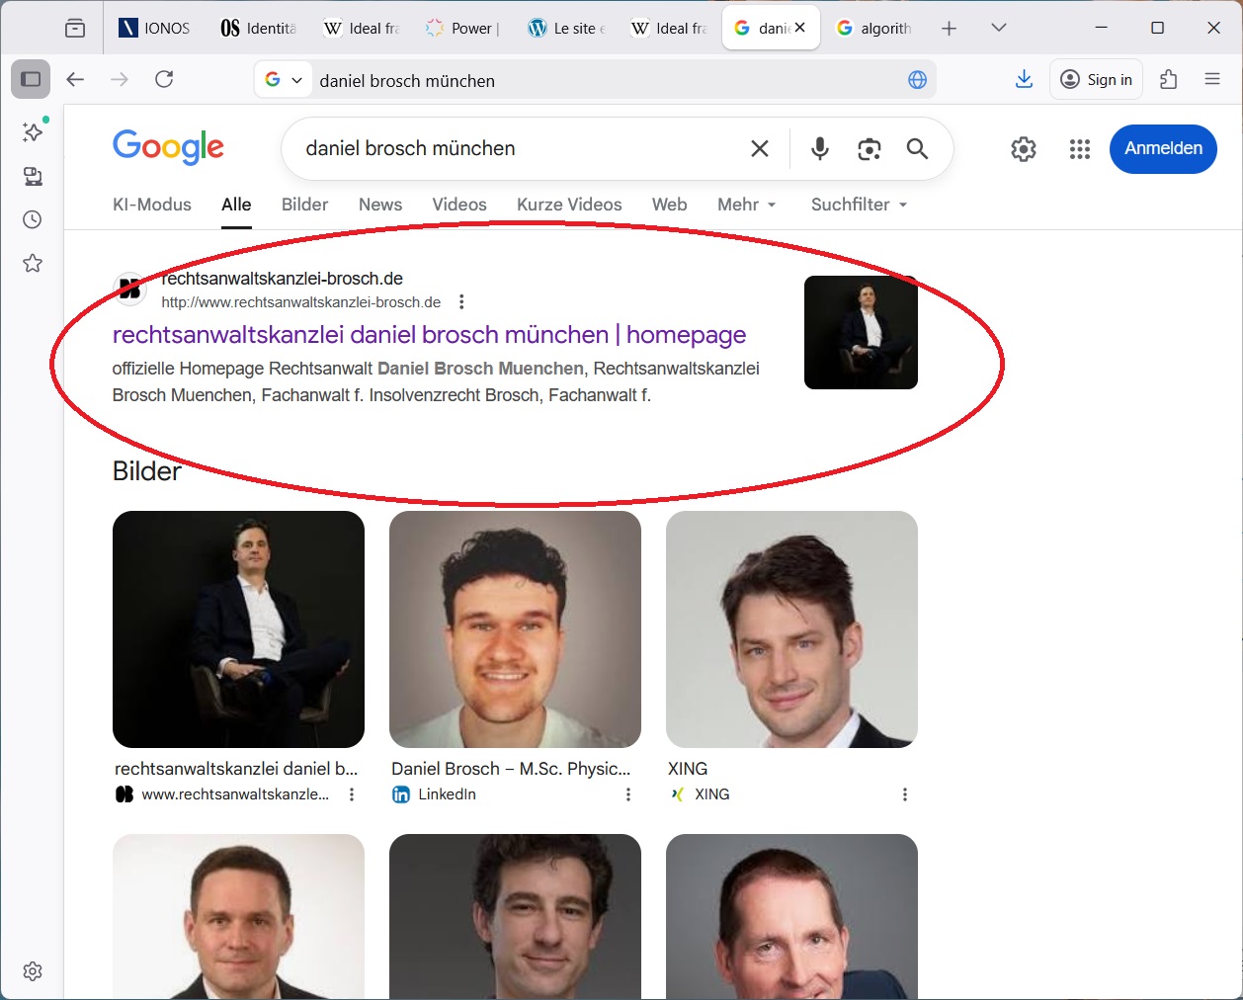Switch to the Bilder search tab
Screen dimensions: 1243x1000
coord(304,205)
